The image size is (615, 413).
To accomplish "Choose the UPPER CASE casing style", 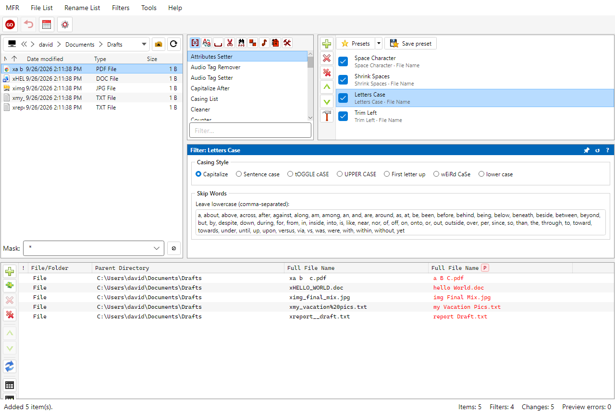I will coord(357,174).
